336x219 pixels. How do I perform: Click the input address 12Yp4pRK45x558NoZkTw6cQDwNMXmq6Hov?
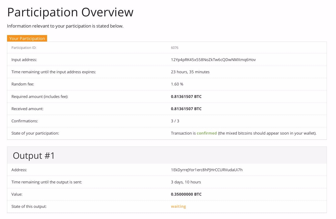pyautogui.click(x=213, y=60)
